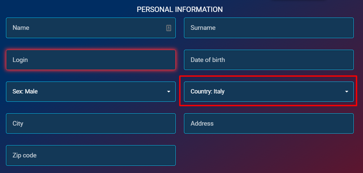Click the Sex dropdown arrow
Screen dimensions: 363x173
tap(169, 91)
